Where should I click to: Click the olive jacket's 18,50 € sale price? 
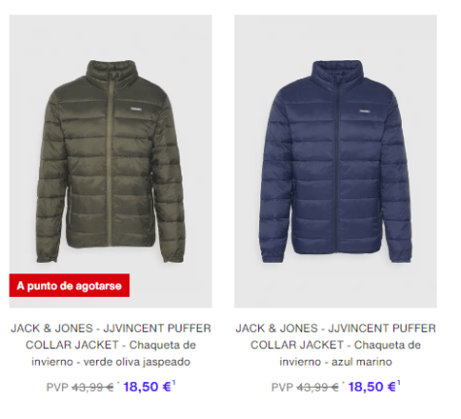pos(148,387)
